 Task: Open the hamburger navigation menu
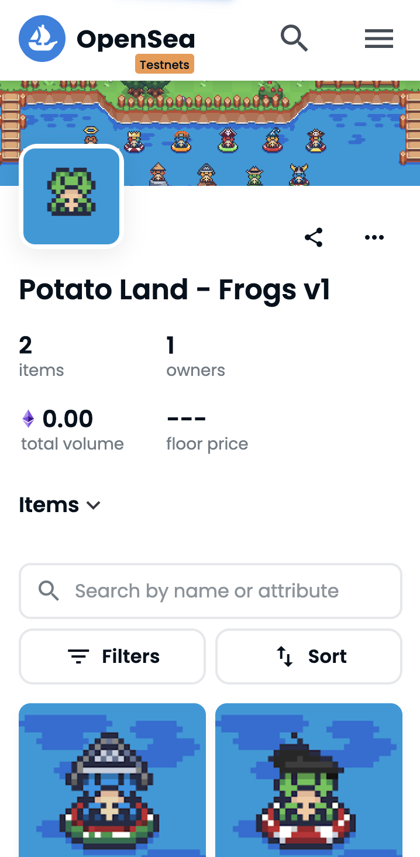378,38
